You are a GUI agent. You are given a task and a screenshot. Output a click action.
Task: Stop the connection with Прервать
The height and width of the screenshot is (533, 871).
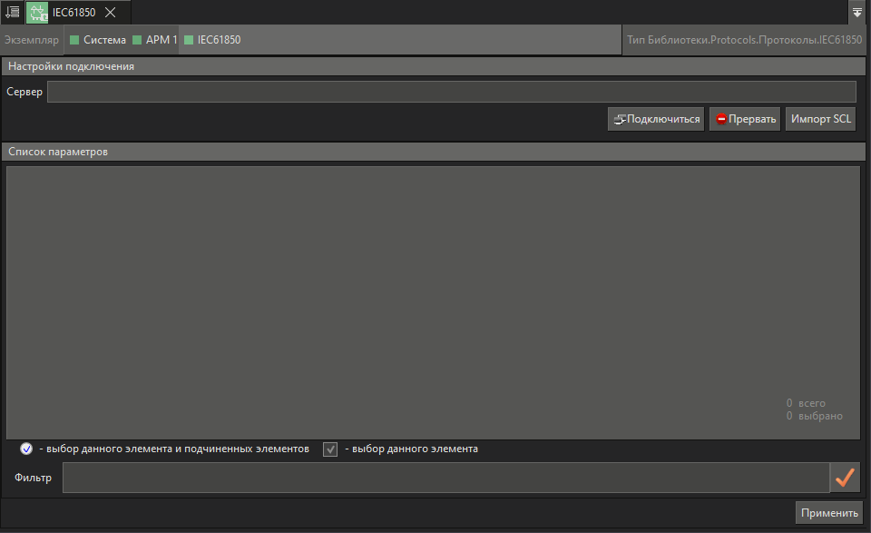(x=745, y=119)
